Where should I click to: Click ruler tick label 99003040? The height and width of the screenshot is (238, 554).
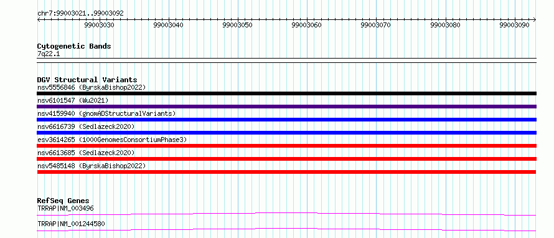tap(169, 26)
